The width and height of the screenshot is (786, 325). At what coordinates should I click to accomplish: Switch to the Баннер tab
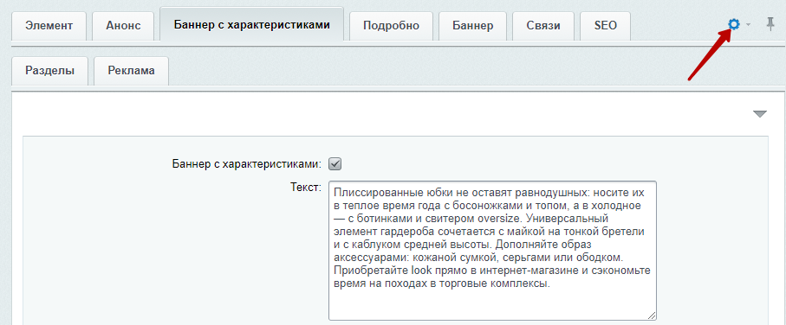point(472,26)
